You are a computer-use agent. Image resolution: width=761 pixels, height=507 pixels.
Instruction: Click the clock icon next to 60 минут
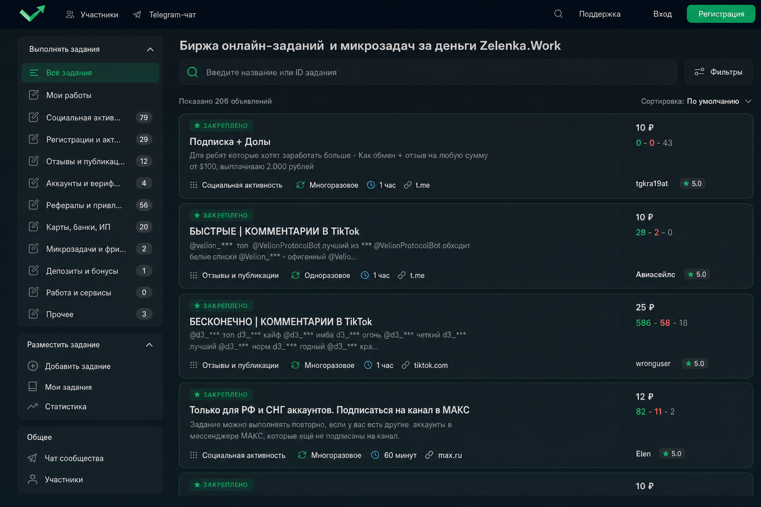(376, 455)
